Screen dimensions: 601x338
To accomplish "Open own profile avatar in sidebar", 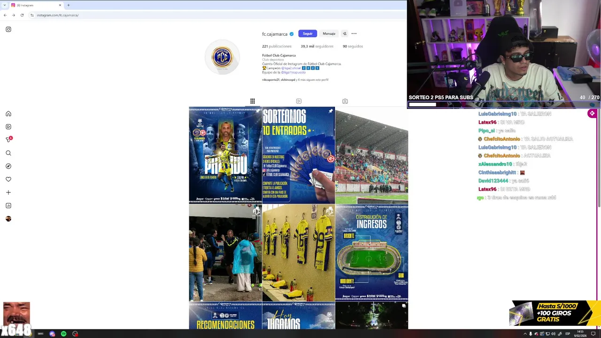I will coord(8,219).
